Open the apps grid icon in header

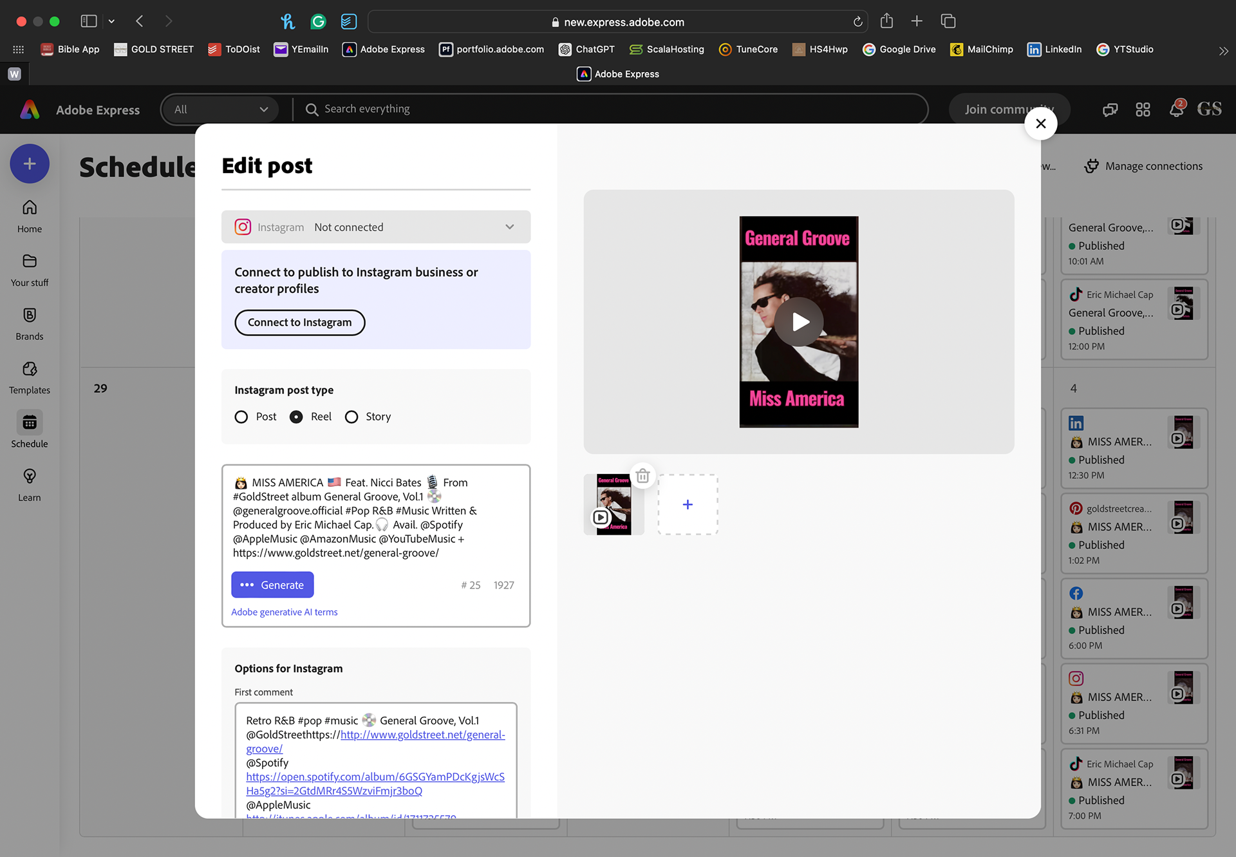click(x=1143, y=109)
